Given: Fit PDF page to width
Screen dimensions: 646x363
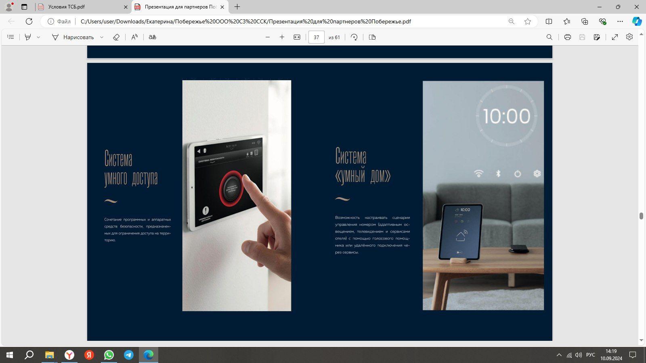Looking at the screenshot, I should click(297, 37).
